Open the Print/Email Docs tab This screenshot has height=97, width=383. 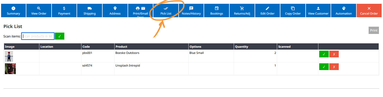coord(140,11)
